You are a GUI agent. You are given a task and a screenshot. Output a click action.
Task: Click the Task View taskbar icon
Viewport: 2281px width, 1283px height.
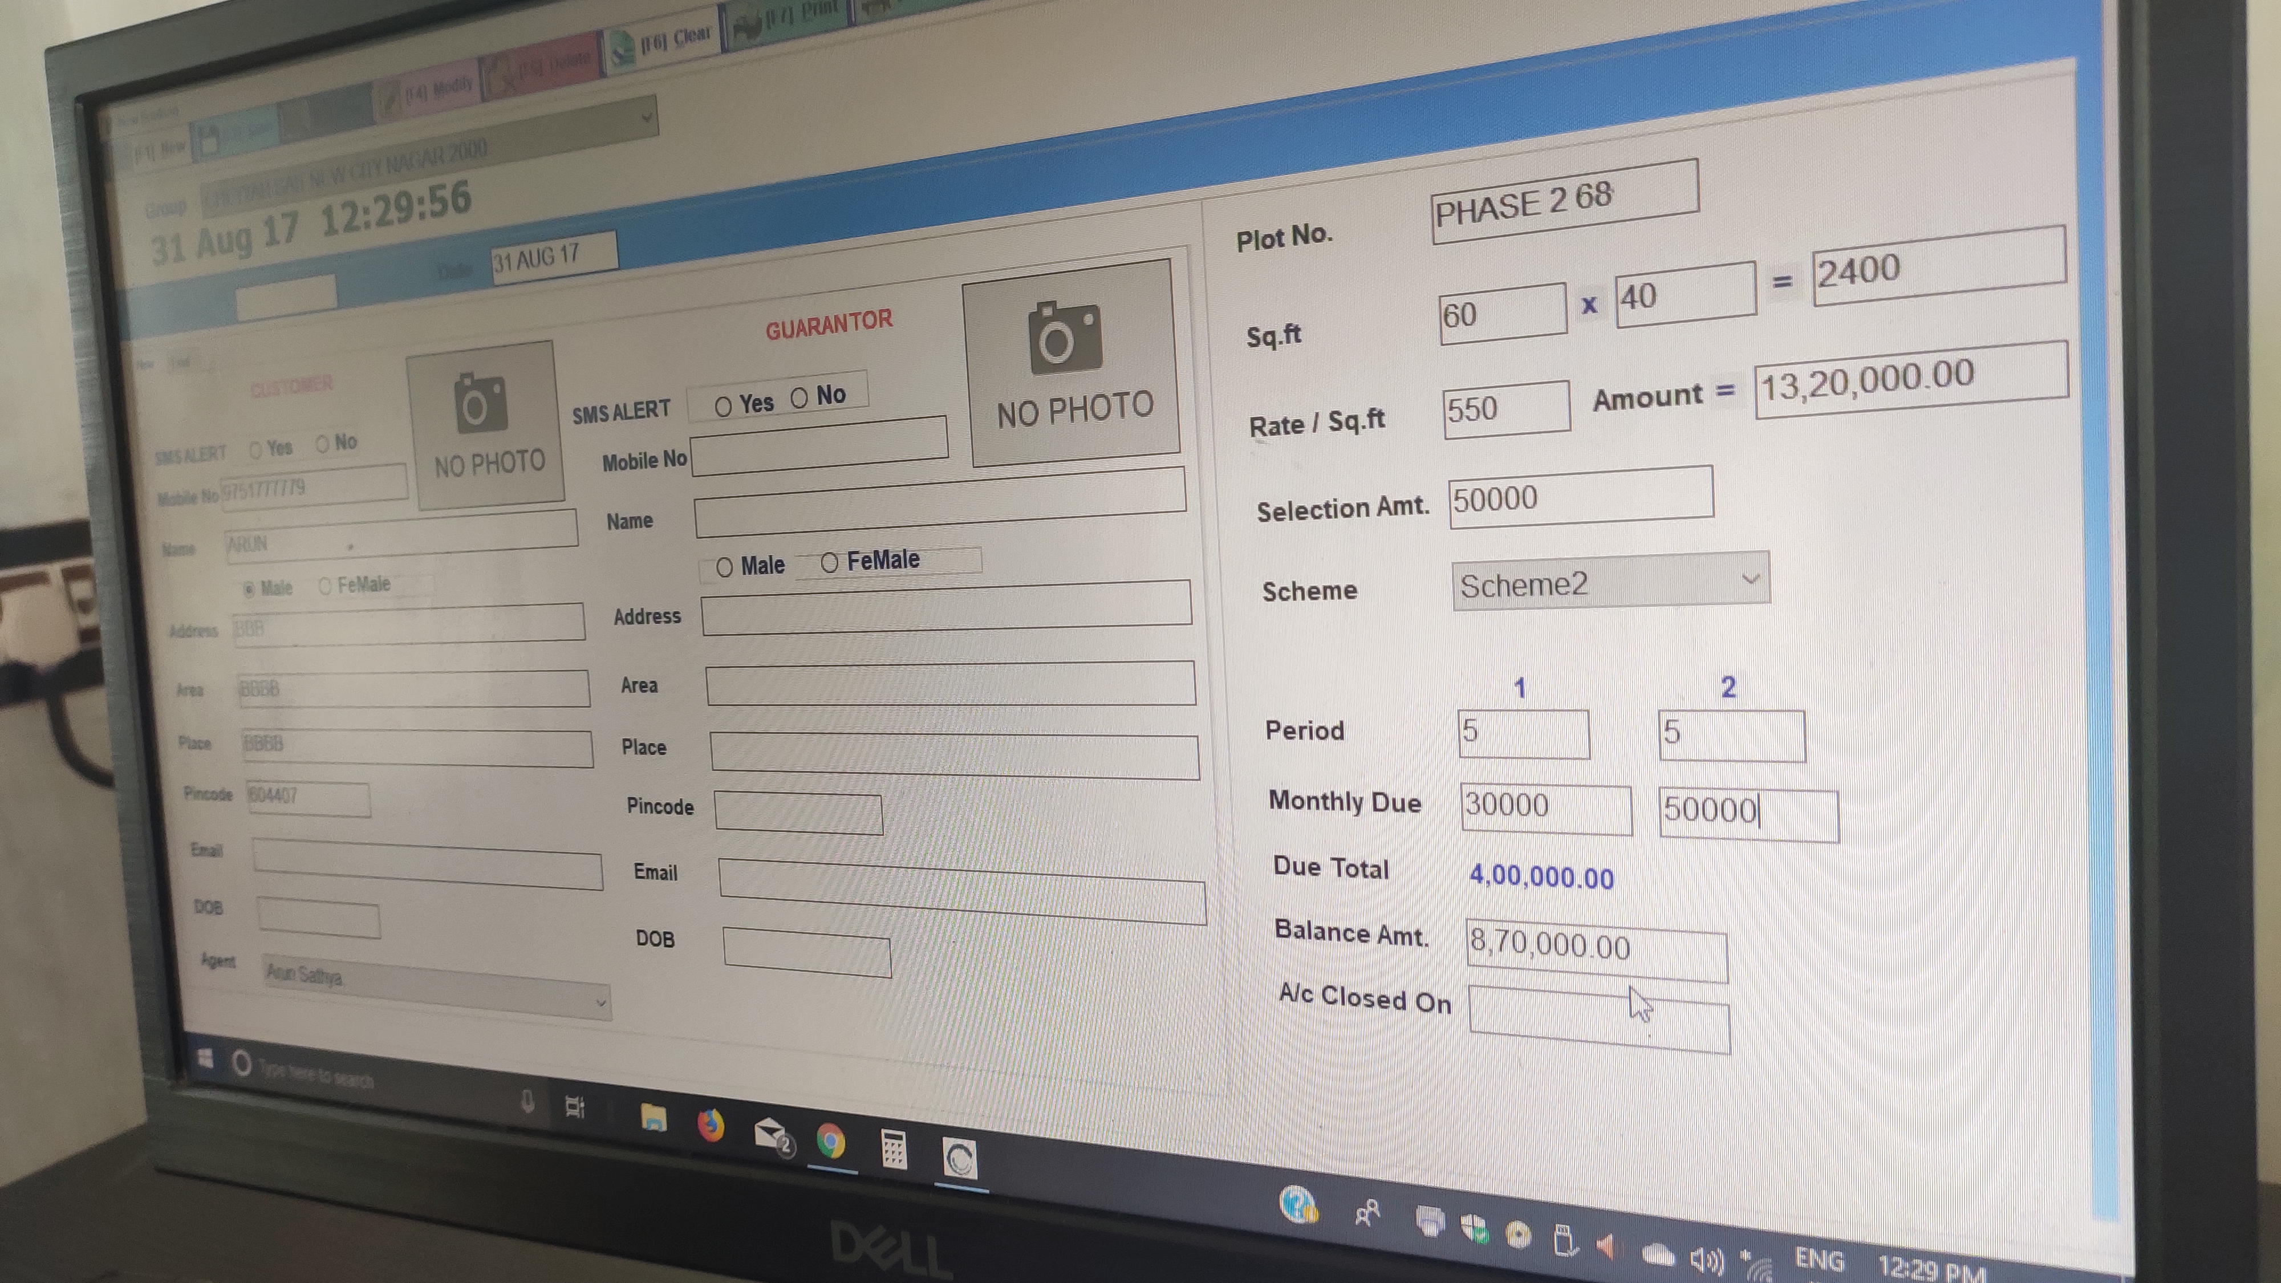575,1106
